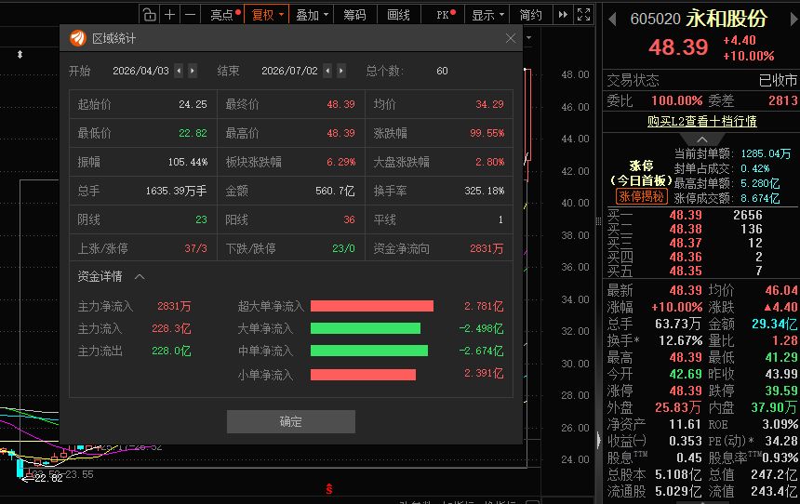This screenshot has height=504, width=800.
Task: Step start date 2026/04/03 backward
Action: point(179,71)
